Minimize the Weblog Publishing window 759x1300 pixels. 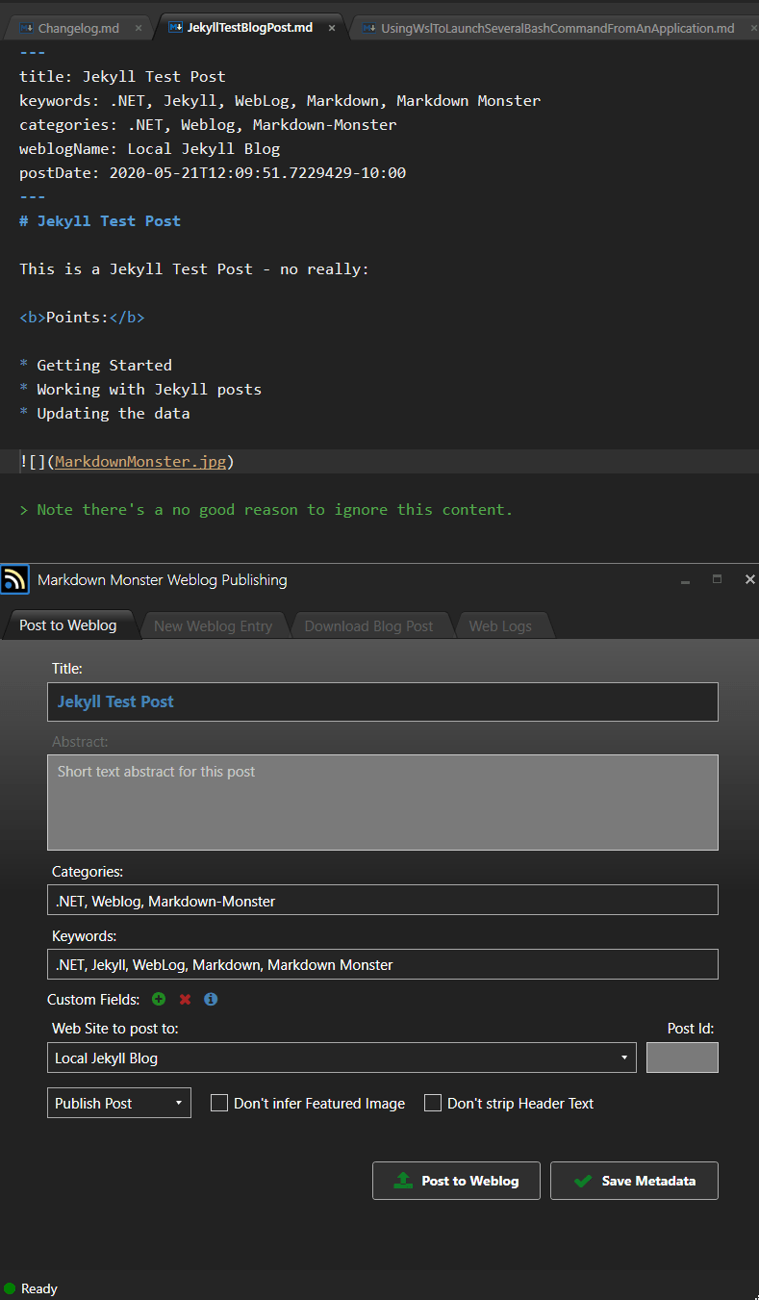(686, 580)
